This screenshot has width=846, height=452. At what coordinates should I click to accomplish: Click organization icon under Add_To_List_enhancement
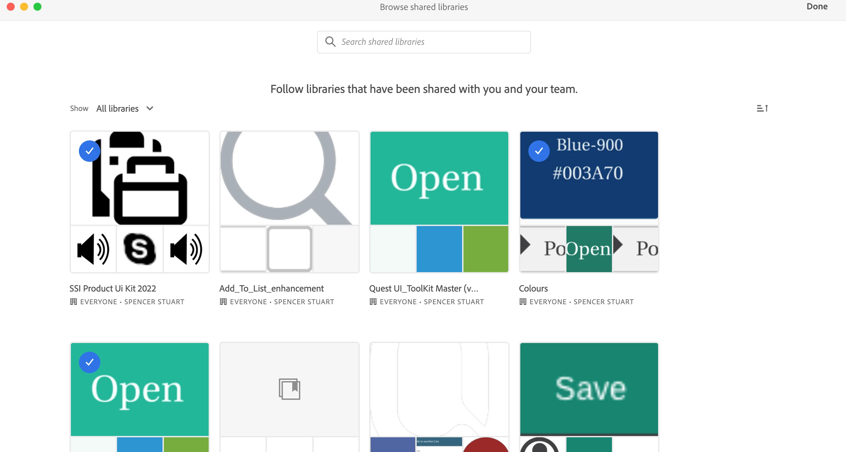point(223,302)
